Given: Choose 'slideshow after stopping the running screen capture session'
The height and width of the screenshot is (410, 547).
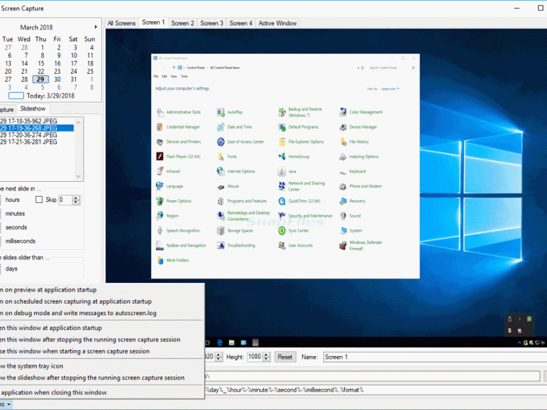Looking at the screenshot, I should tap(101, 378).
